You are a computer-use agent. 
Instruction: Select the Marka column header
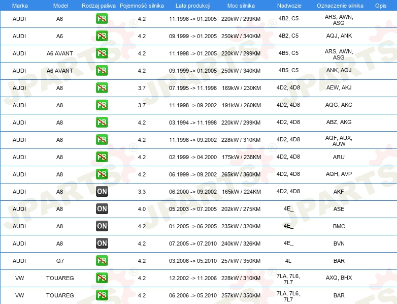(x=20, y=6)
